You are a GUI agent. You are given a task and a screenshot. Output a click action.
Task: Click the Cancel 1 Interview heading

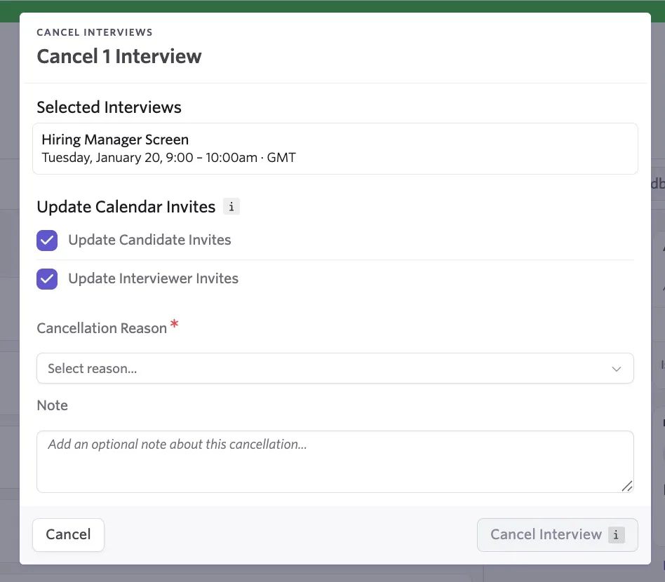[x=119, y=56]
